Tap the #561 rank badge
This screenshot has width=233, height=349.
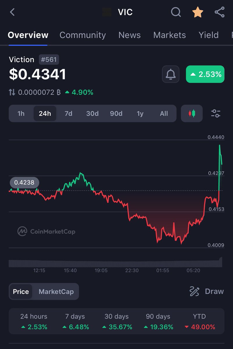click(x=49, y=60)
